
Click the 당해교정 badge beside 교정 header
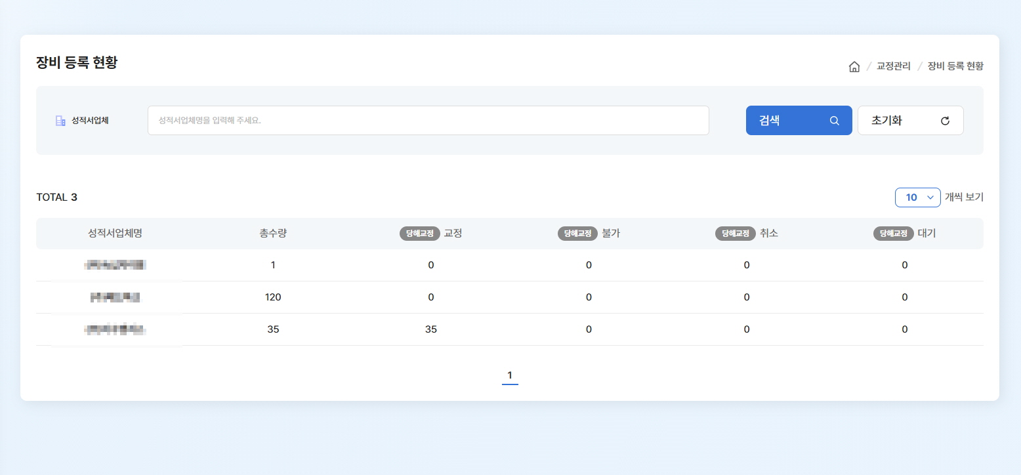click(420, 234)
